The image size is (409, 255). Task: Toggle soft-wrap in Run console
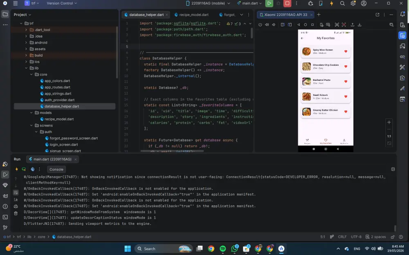pos(16,193)
